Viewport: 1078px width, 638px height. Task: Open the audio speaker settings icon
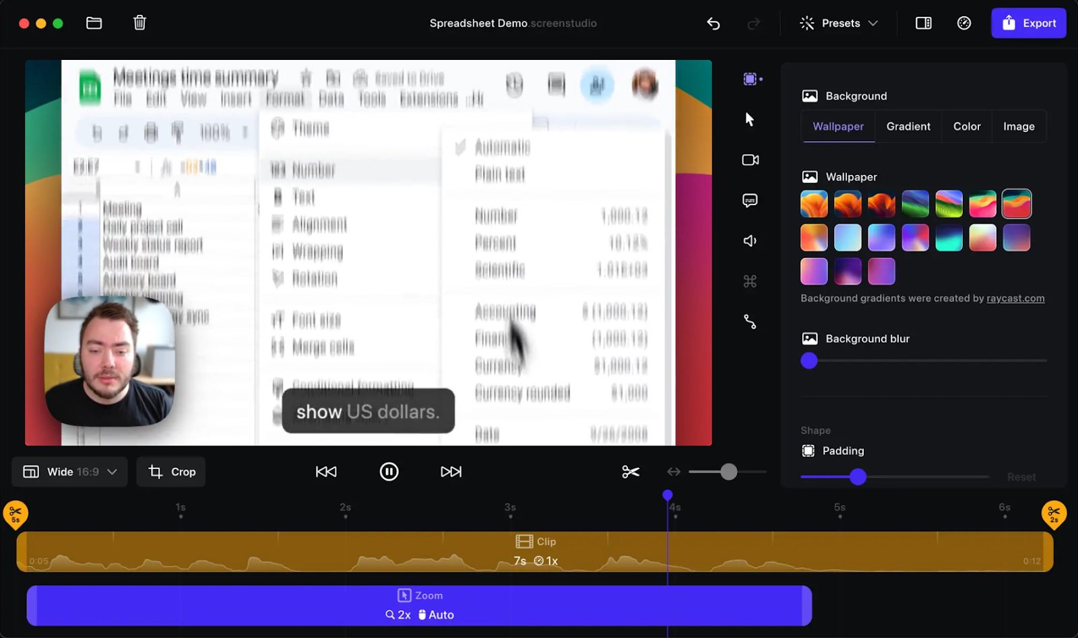(750, 241)
